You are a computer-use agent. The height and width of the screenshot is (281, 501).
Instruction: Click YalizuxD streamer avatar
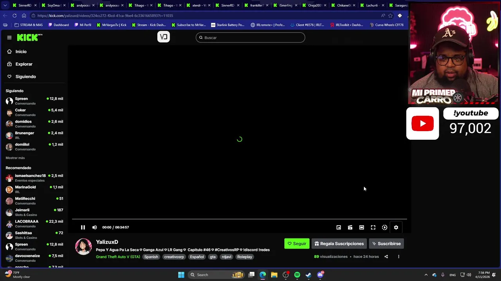click(x=83, y=247)
